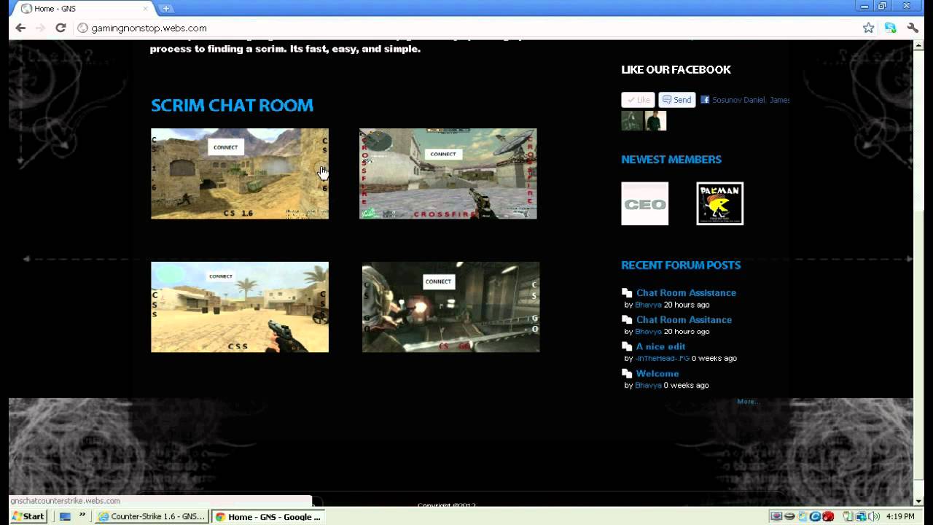Connect to the CSS scrim chat room

click(x=220, y=276)
